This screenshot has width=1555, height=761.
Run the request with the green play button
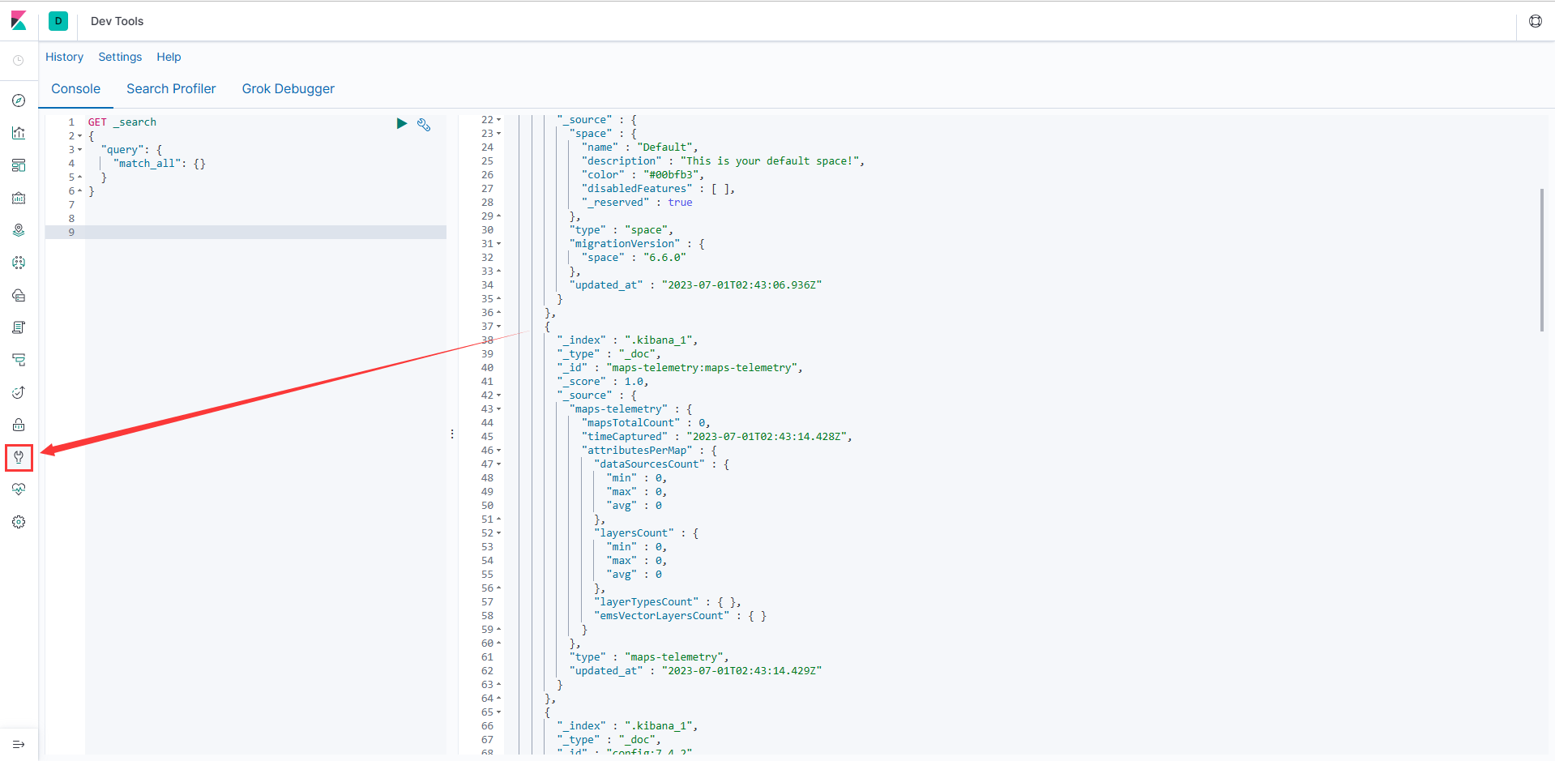[x=401, y=123]
